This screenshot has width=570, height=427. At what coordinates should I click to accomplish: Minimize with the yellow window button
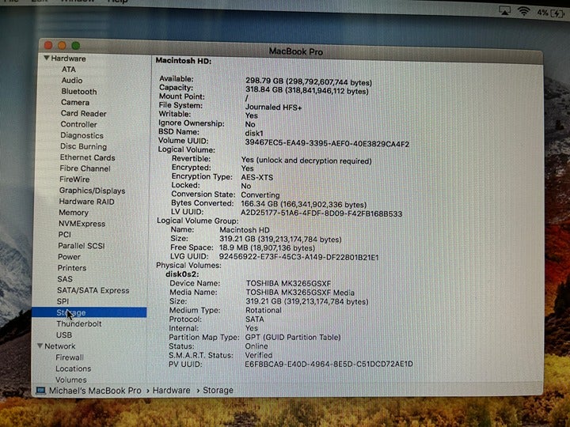[62, 45]
